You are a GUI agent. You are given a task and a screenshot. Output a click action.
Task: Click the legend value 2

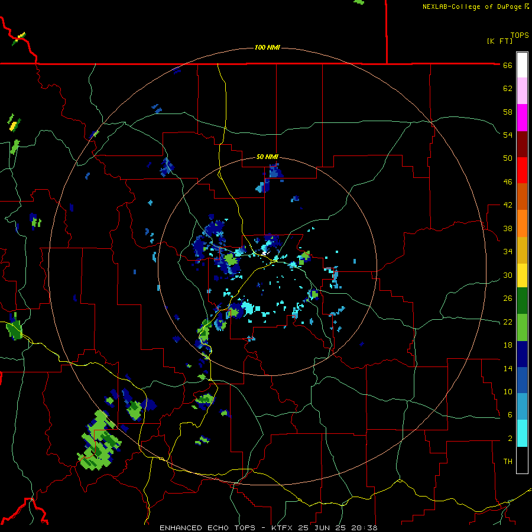pos(510,439)
